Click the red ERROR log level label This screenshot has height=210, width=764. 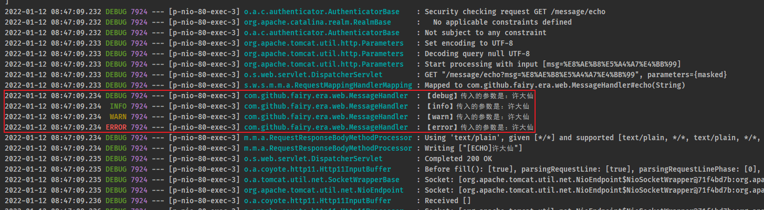116,127
